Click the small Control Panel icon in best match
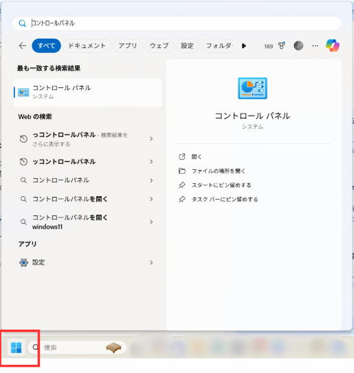The height and width of the screenshot is (373, 354). [x=23, y=92]
